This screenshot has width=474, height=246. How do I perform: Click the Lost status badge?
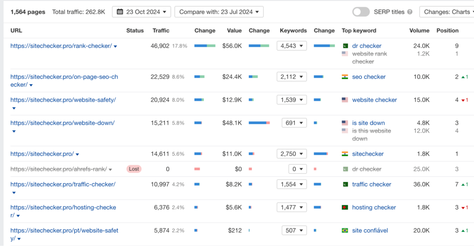tap(134, 169)
